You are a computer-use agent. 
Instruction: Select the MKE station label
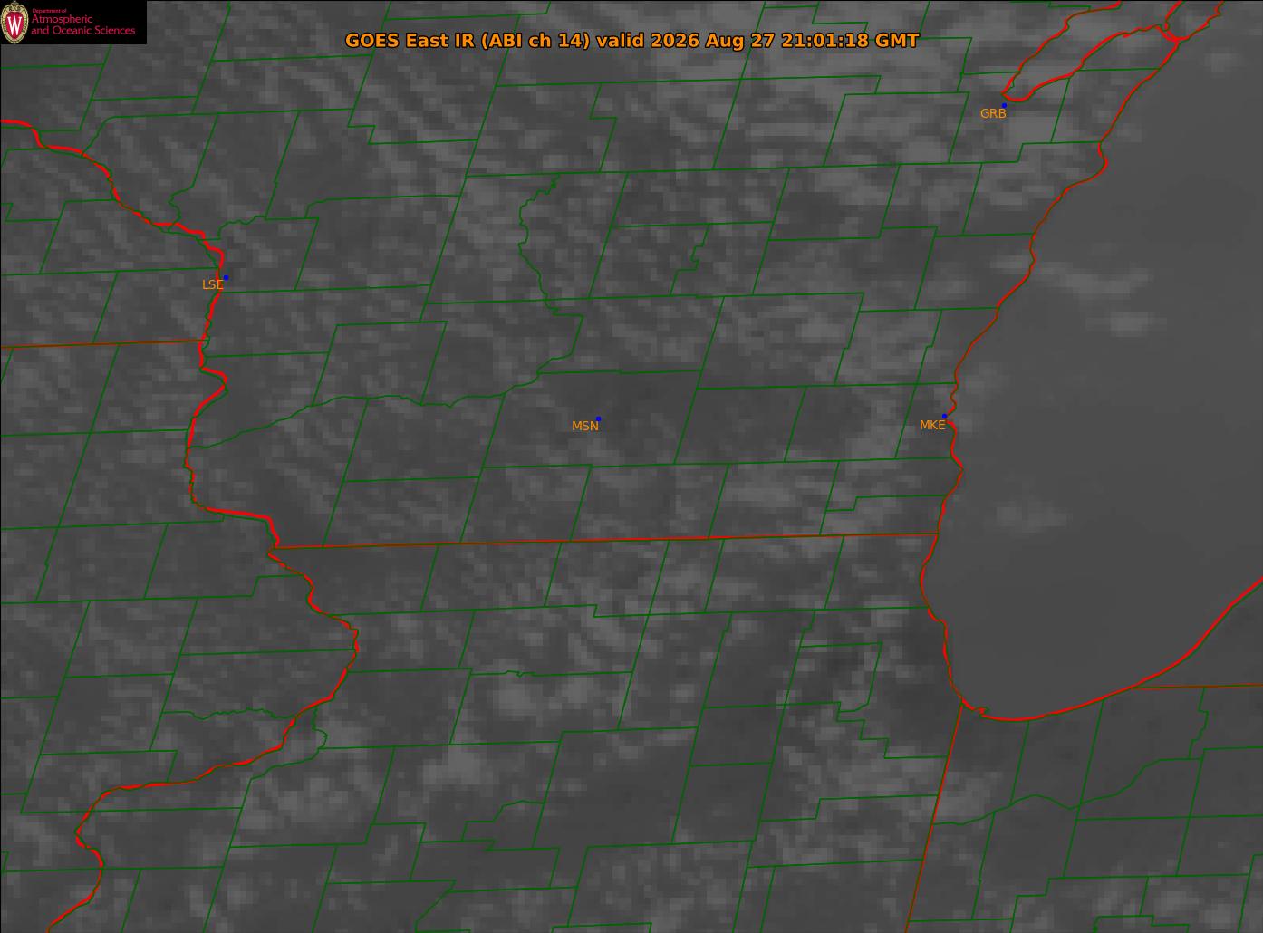point(932,425)
